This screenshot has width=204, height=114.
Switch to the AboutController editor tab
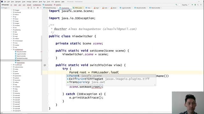[x=141, y=8]
